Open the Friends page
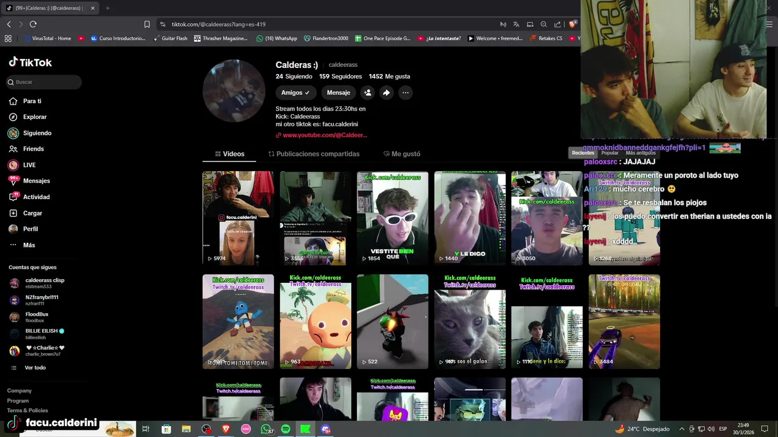 26,149
